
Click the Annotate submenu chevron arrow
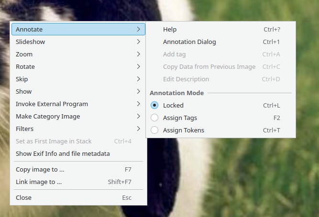139,29
